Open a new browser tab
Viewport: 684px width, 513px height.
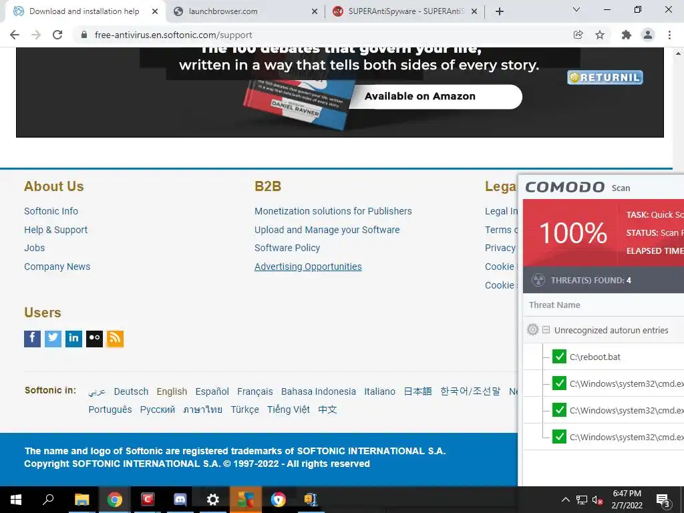pos(500,11)
